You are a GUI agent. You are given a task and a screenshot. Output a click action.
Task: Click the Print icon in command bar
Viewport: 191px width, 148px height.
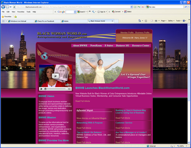[156, 21]
